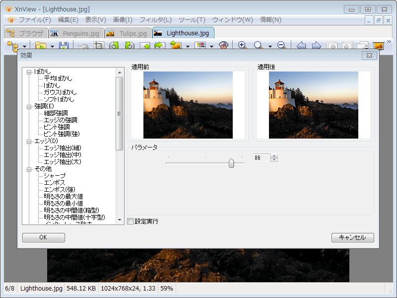Open the 表示(V) menu
The width and height of the screenshot is (397, 298).
click(95, 20)
